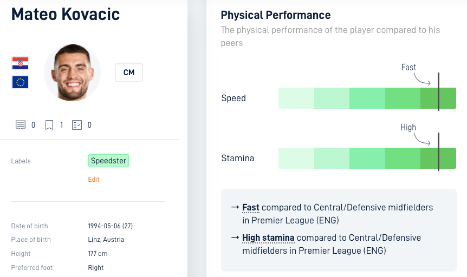This screenshot has height=277, width=467.
Task: Click the underlined High stamina term
Action: (268, 238)
